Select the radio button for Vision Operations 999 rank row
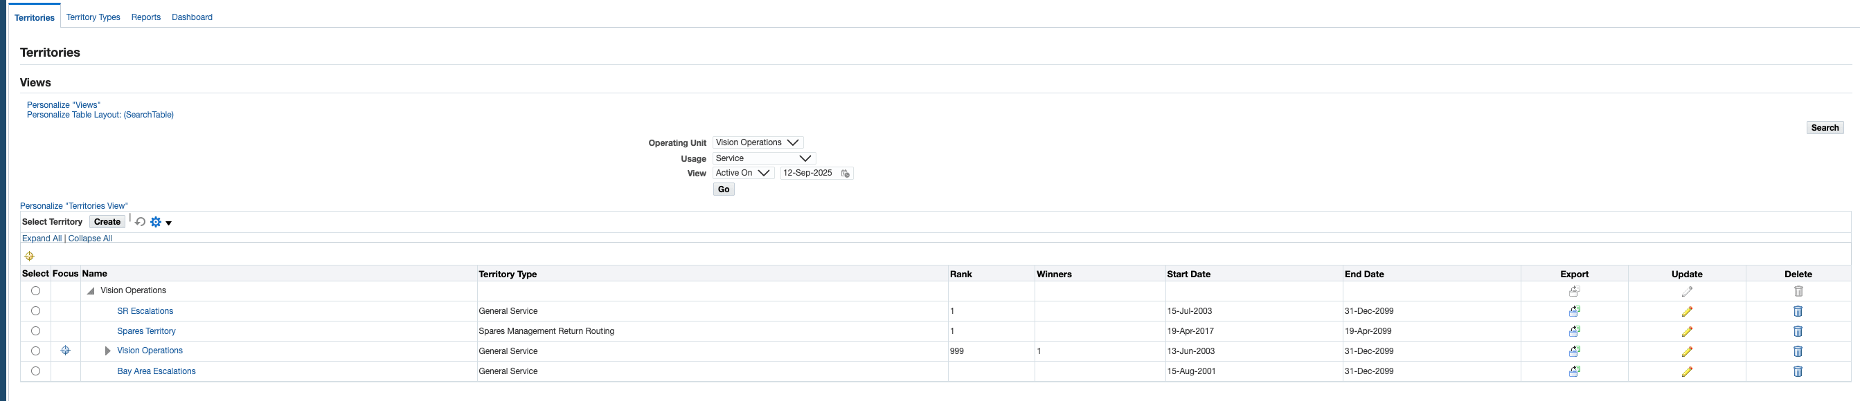The height and width of the screenshot is (401, 1860). click(x=35, y=351)
